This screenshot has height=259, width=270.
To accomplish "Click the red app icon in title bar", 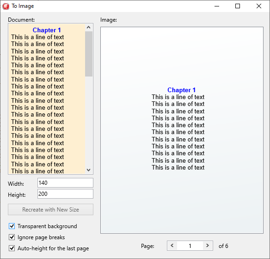I will pos(6,6).
